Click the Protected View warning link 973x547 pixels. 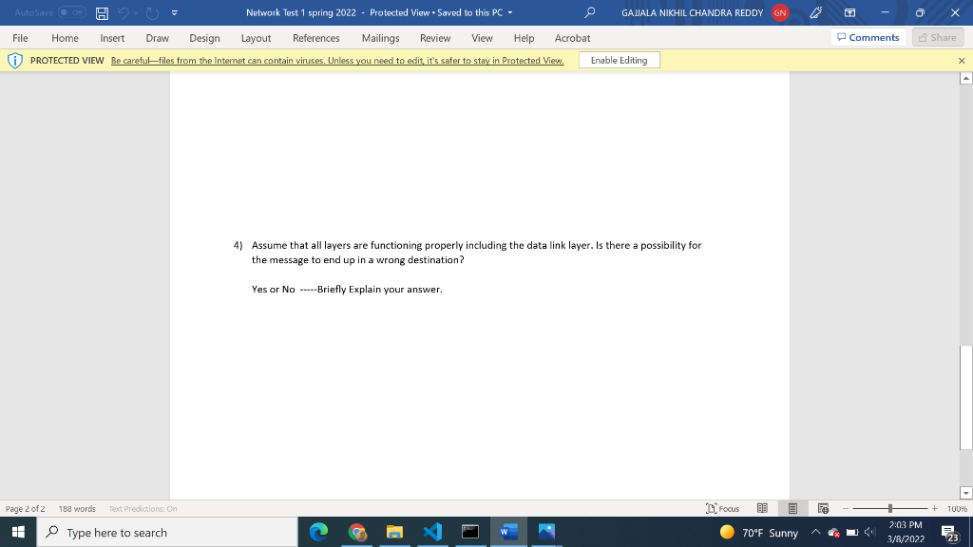[337, 61]
